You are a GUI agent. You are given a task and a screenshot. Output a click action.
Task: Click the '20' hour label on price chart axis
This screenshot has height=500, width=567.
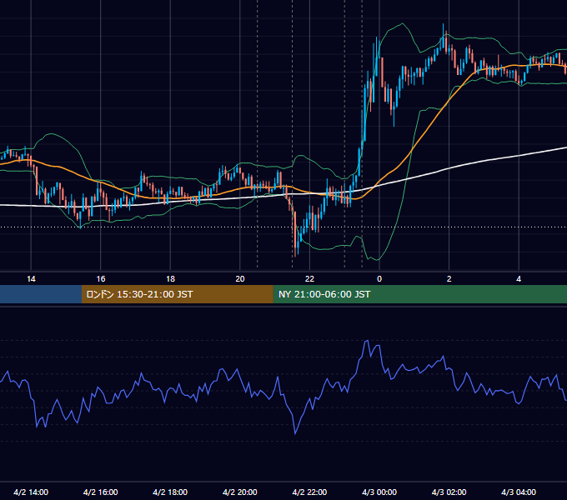pos(240,279)
